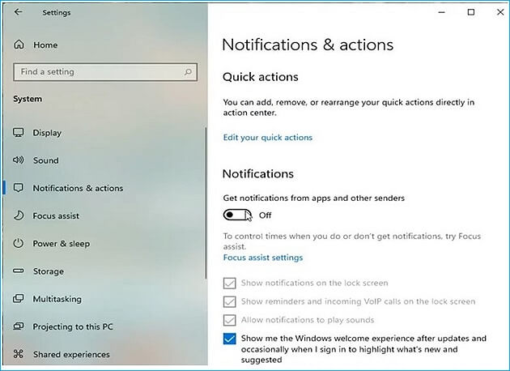Image resolution: width=510 pixels, height=371 pixels.
Task: Click the Notifications section heading
Action: click(258, 173)
